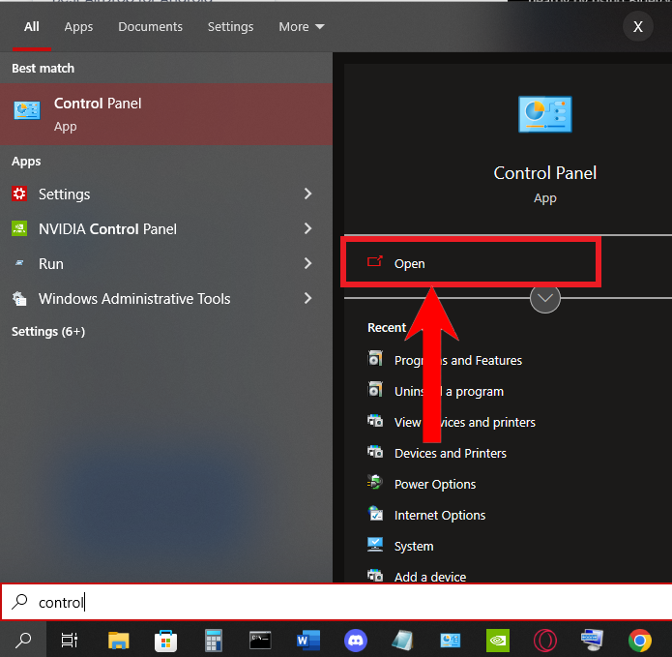Close the search panel with X
Image resolution: width=672 pixels, height=657 pixels.
click(638, 26)
